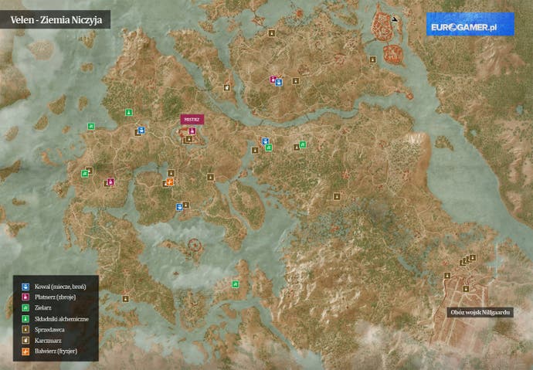This screenshot has width=533, height=370.
Task: Click the easternmost herbalist icon on the map
Action: click(303, 144)
